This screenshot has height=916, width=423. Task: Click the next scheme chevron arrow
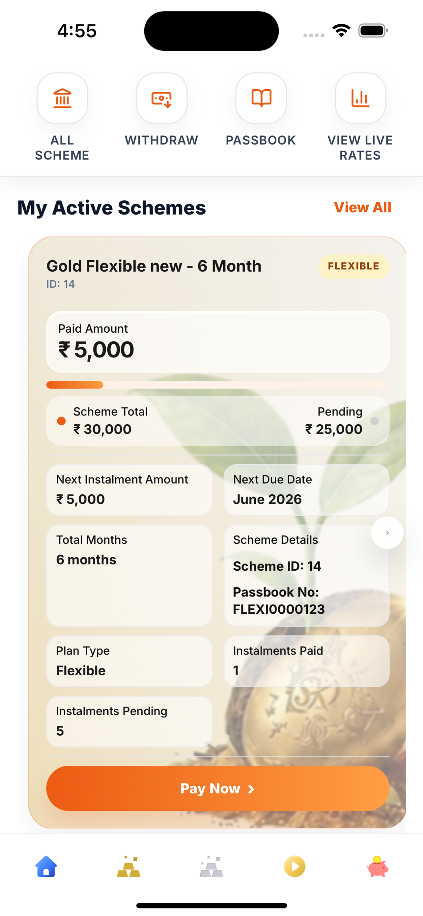tap(387, 532)
